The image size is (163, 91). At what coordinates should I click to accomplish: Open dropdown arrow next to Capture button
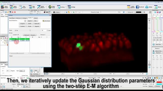pyautogui.click(x=62, y=12)
